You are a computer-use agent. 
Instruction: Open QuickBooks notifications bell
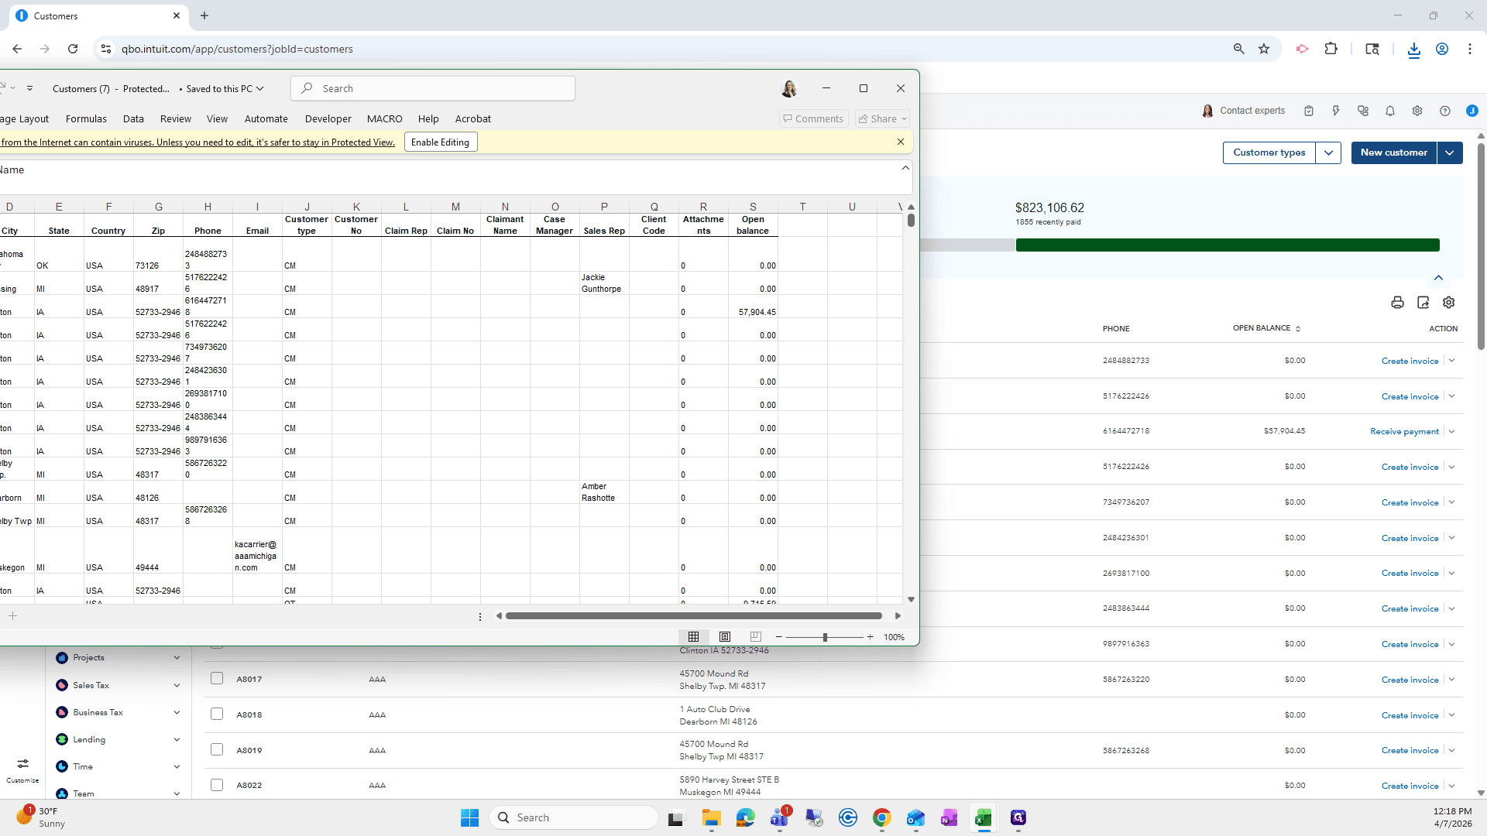point(1390,111)
